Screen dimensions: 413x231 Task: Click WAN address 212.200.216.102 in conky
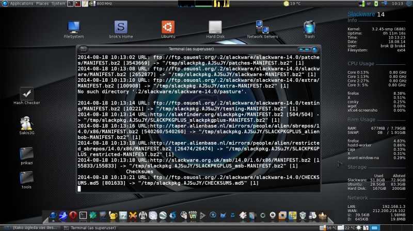point(389,210)
